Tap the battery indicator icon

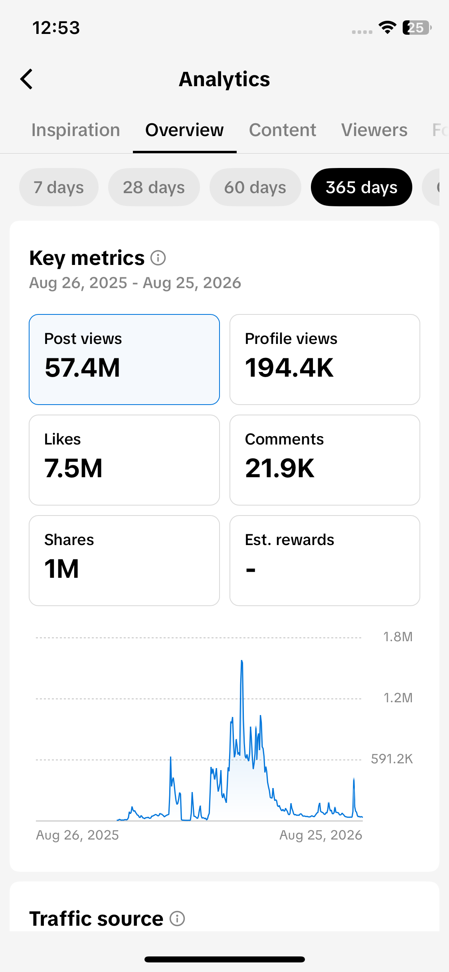[417, 28]
